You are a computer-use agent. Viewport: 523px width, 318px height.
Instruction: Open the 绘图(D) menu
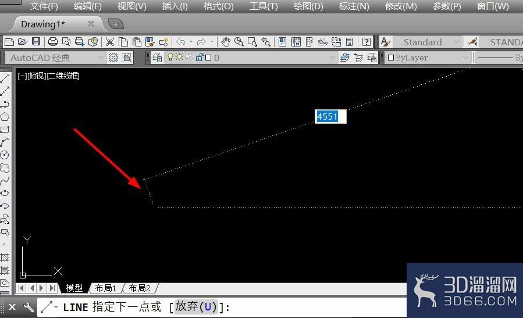coord(308,6)
